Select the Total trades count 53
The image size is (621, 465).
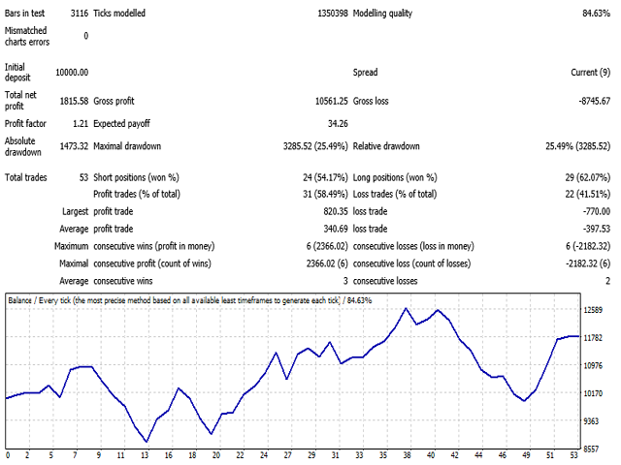[x=82, y=178]
